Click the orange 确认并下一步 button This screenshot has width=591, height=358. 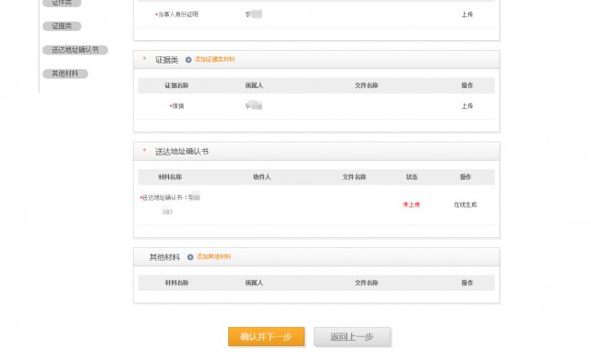[266, 337]
